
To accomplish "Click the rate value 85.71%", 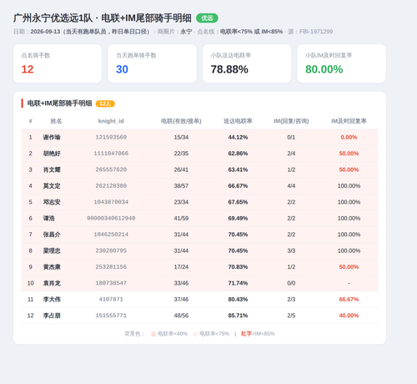I will tap(238, 316).
